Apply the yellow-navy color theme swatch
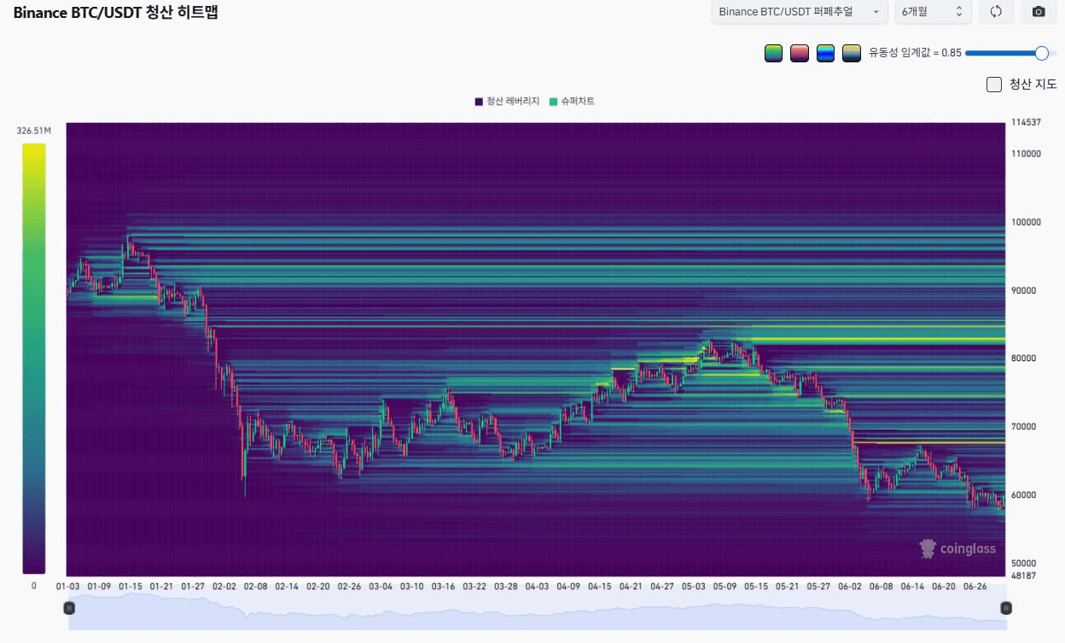This screenshot has width=1065, height=643. [x=851, y=53]
